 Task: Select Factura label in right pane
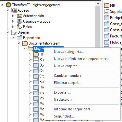[116, 36]
